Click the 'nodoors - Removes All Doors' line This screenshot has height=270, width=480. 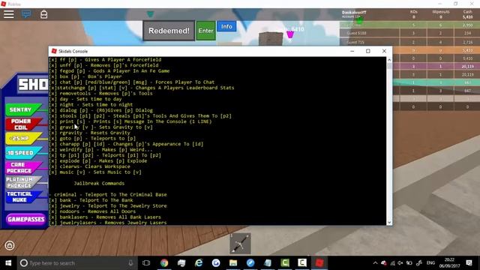pos(92,211)
